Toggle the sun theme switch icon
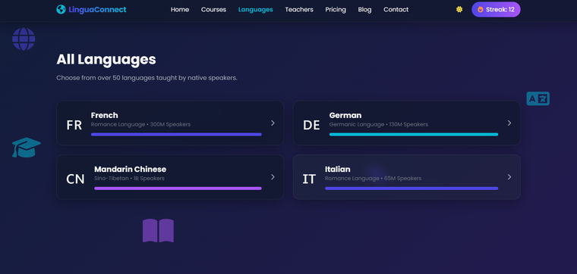Viewport: 577px width, 274px height. pos(459,10)
